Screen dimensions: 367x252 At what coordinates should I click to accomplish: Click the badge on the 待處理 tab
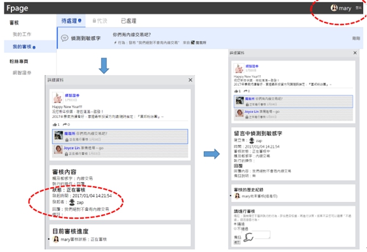coord(80,21)
